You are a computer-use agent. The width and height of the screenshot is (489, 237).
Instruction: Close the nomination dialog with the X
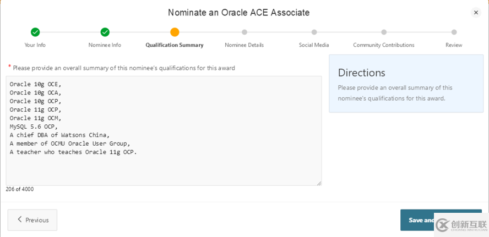coord(476,13)
